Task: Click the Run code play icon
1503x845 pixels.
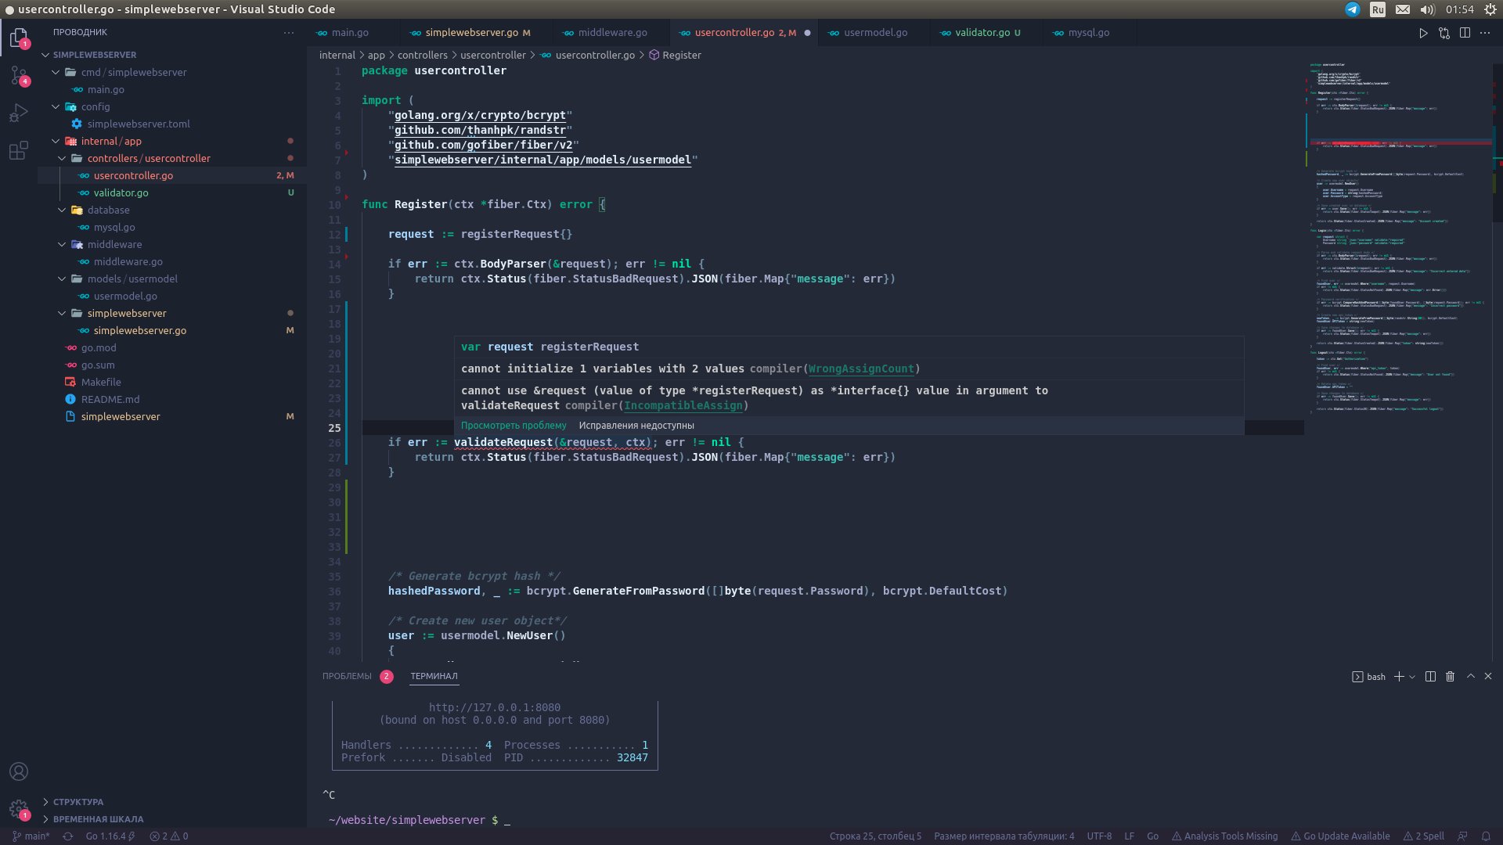Action: pos(1423,33)
